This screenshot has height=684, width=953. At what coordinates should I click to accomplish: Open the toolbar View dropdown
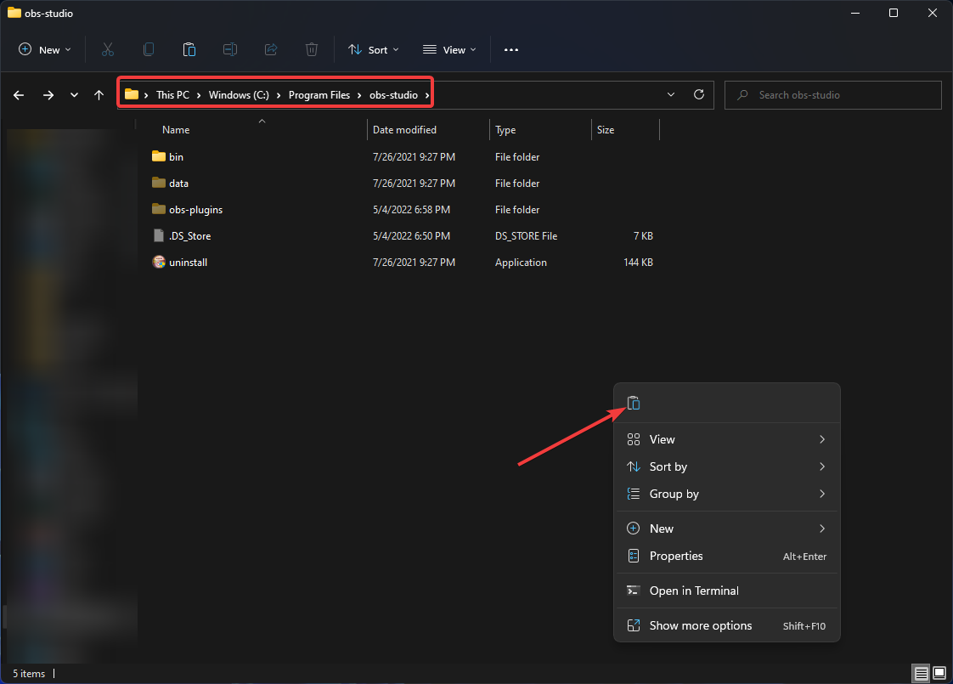(450, 50)
